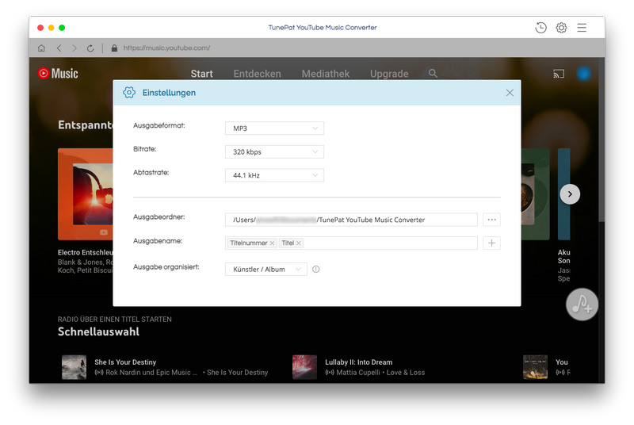Open the Ausgabeformat MP3 dropdown
The width and height of the screenshot is (634, 425).
[x=274, y=128]
